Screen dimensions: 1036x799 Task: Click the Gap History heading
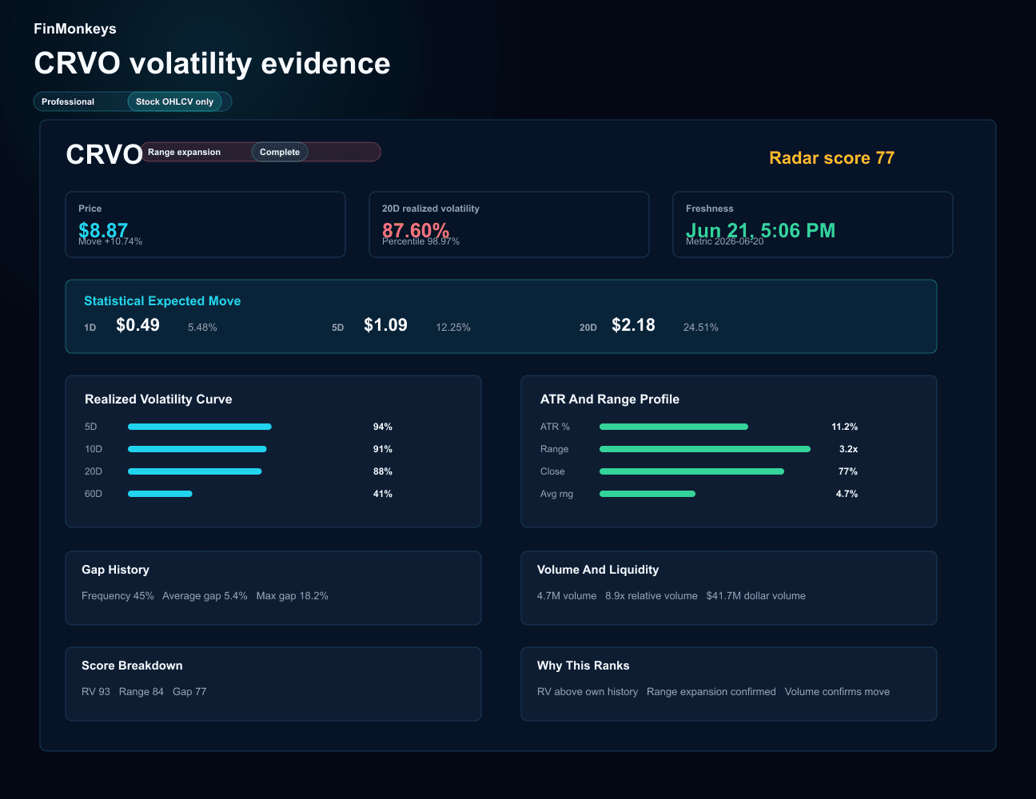115,570
